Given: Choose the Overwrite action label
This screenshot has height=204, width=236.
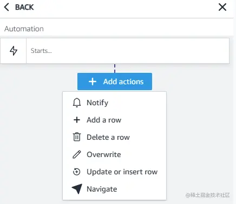Looking at the screenshot, I should (104, 154).
